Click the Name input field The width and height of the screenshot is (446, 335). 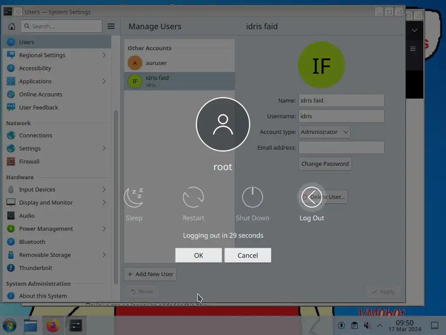(341, 101)
